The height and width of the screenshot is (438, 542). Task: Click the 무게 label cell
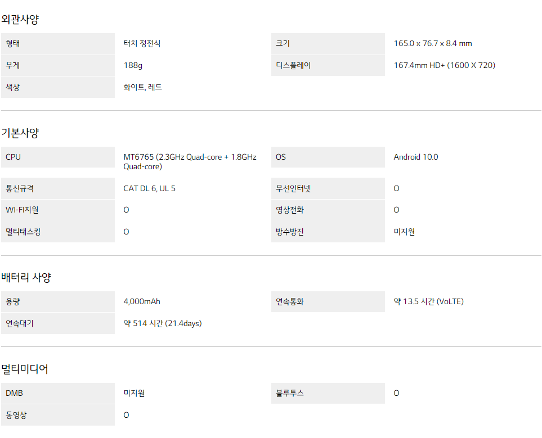click(x=58, y=65)
